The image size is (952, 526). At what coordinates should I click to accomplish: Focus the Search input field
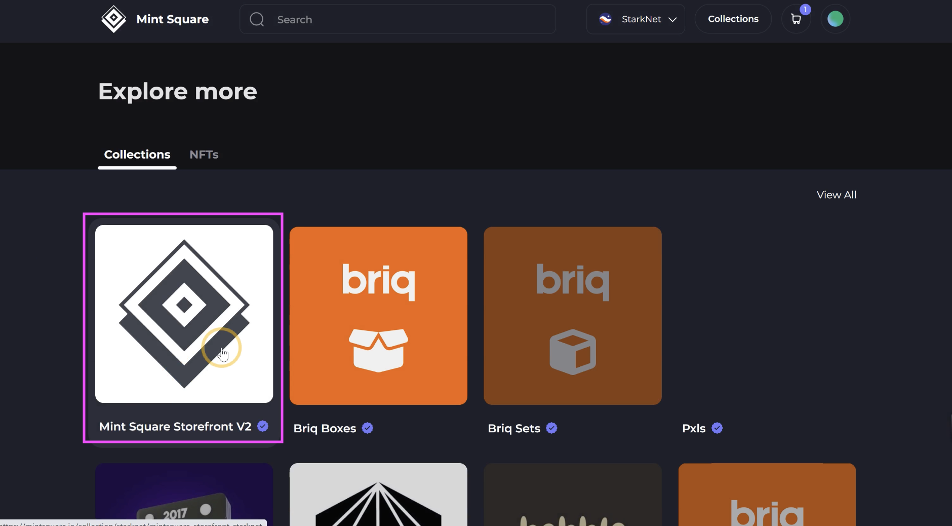pyautogui.click(x=398, y=19)
